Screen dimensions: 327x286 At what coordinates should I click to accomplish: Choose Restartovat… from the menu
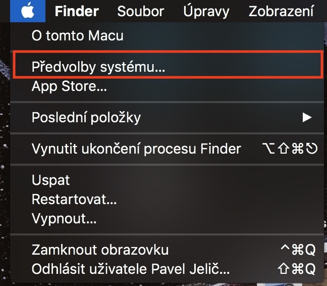tap(74, 200)
